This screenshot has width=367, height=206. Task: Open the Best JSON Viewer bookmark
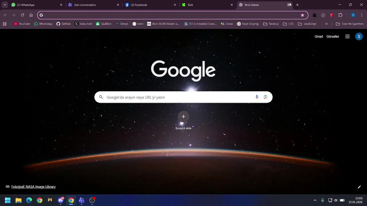(x=163, y=24)
